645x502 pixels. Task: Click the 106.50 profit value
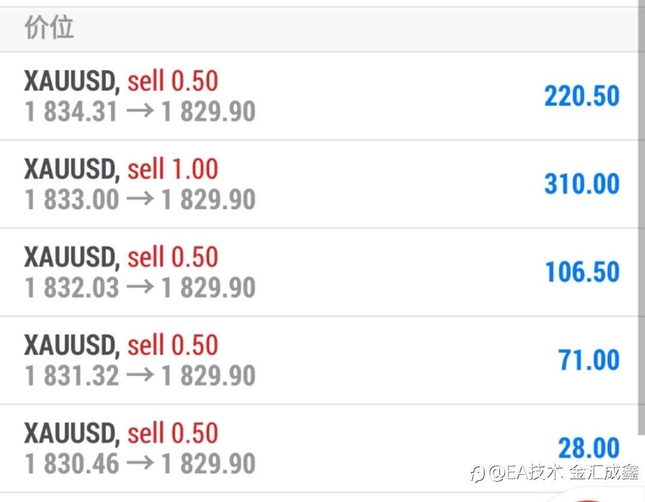tap(582, 272)
